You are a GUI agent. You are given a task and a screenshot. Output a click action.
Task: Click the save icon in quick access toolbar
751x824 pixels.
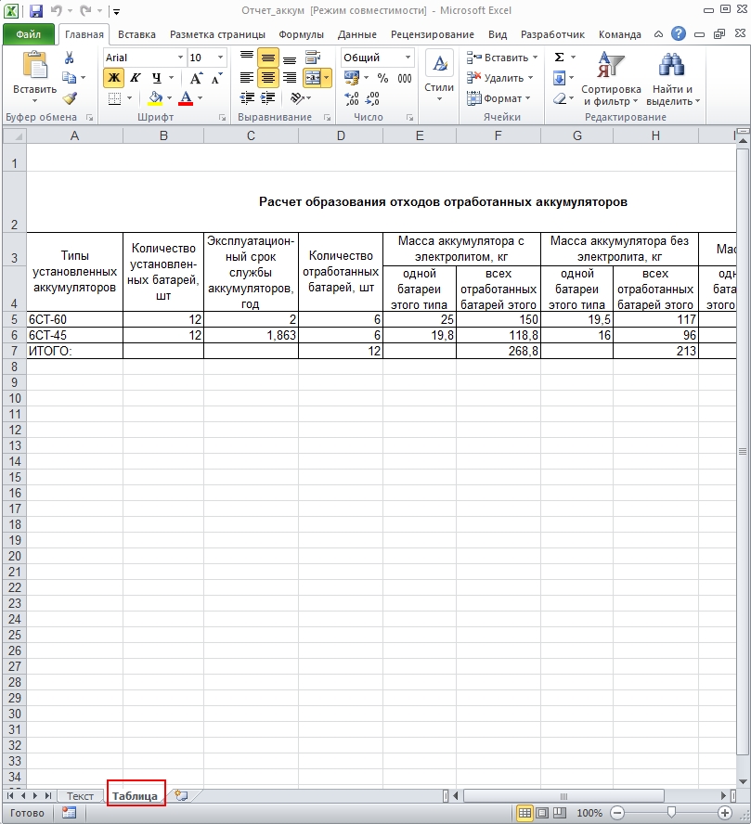coord(35,10)
